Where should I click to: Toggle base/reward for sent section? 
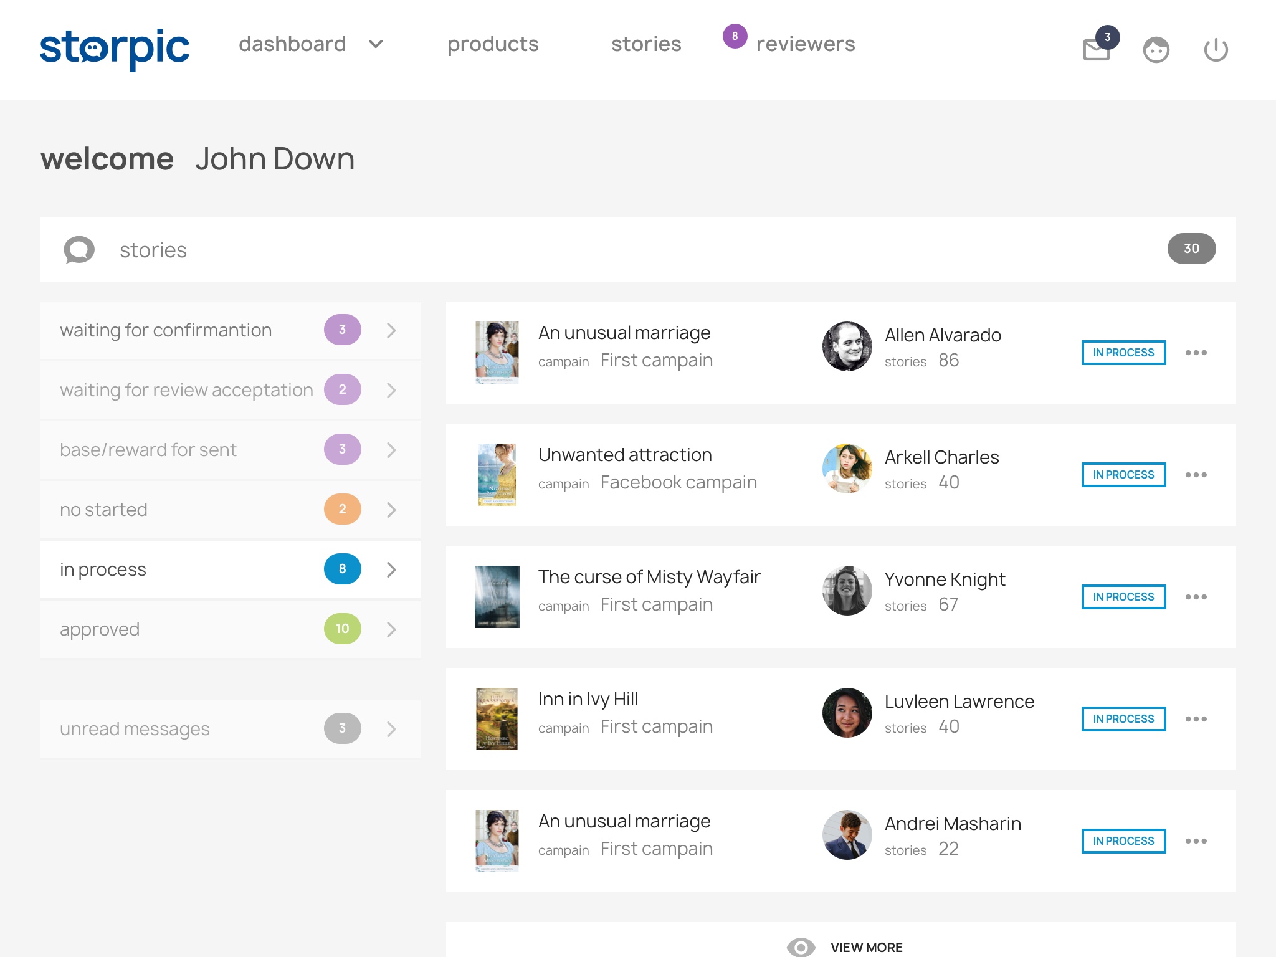point(392,449)
